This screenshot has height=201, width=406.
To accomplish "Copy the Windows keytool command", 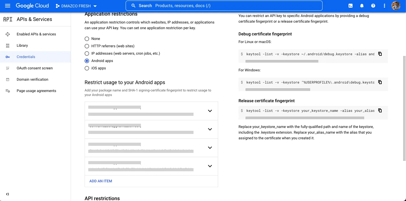I will (380, 82).
